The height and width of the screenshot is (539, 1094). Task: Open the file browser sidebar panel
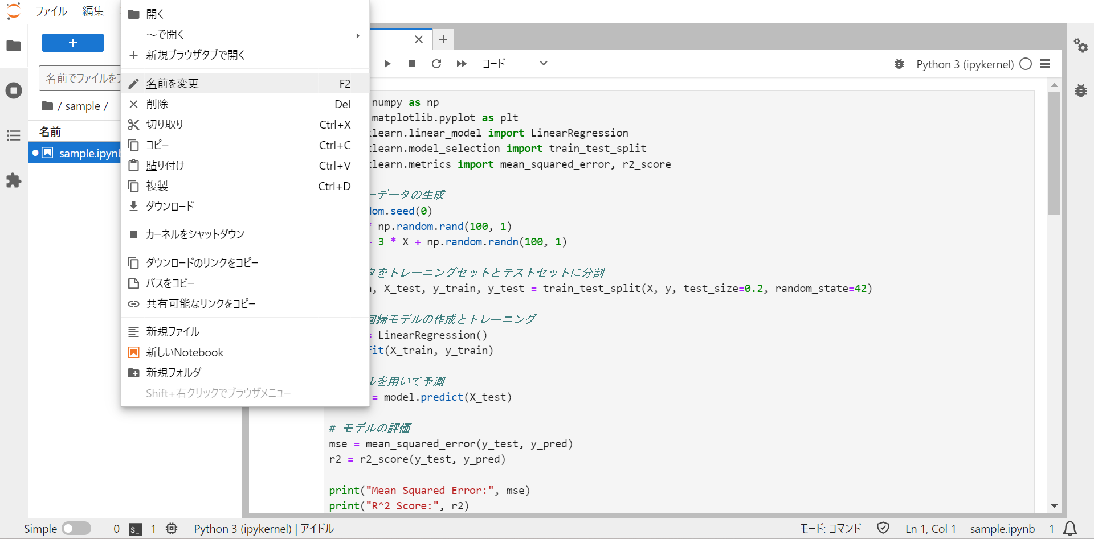click(x=14, y=46)
